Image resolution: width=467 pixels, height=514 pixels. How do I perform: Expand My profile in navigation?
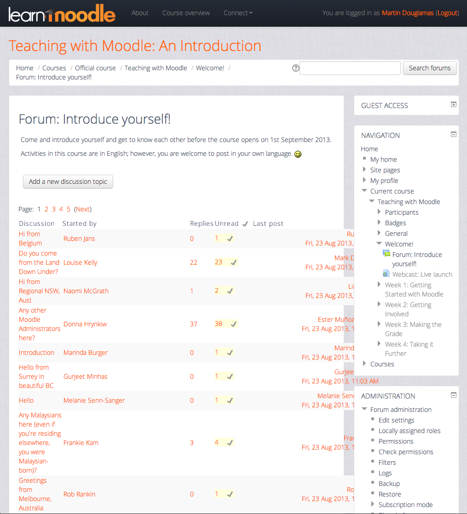364,180
